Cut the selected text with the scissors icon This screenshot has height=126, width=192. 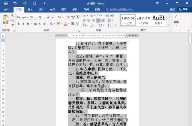tap(12, 16)
